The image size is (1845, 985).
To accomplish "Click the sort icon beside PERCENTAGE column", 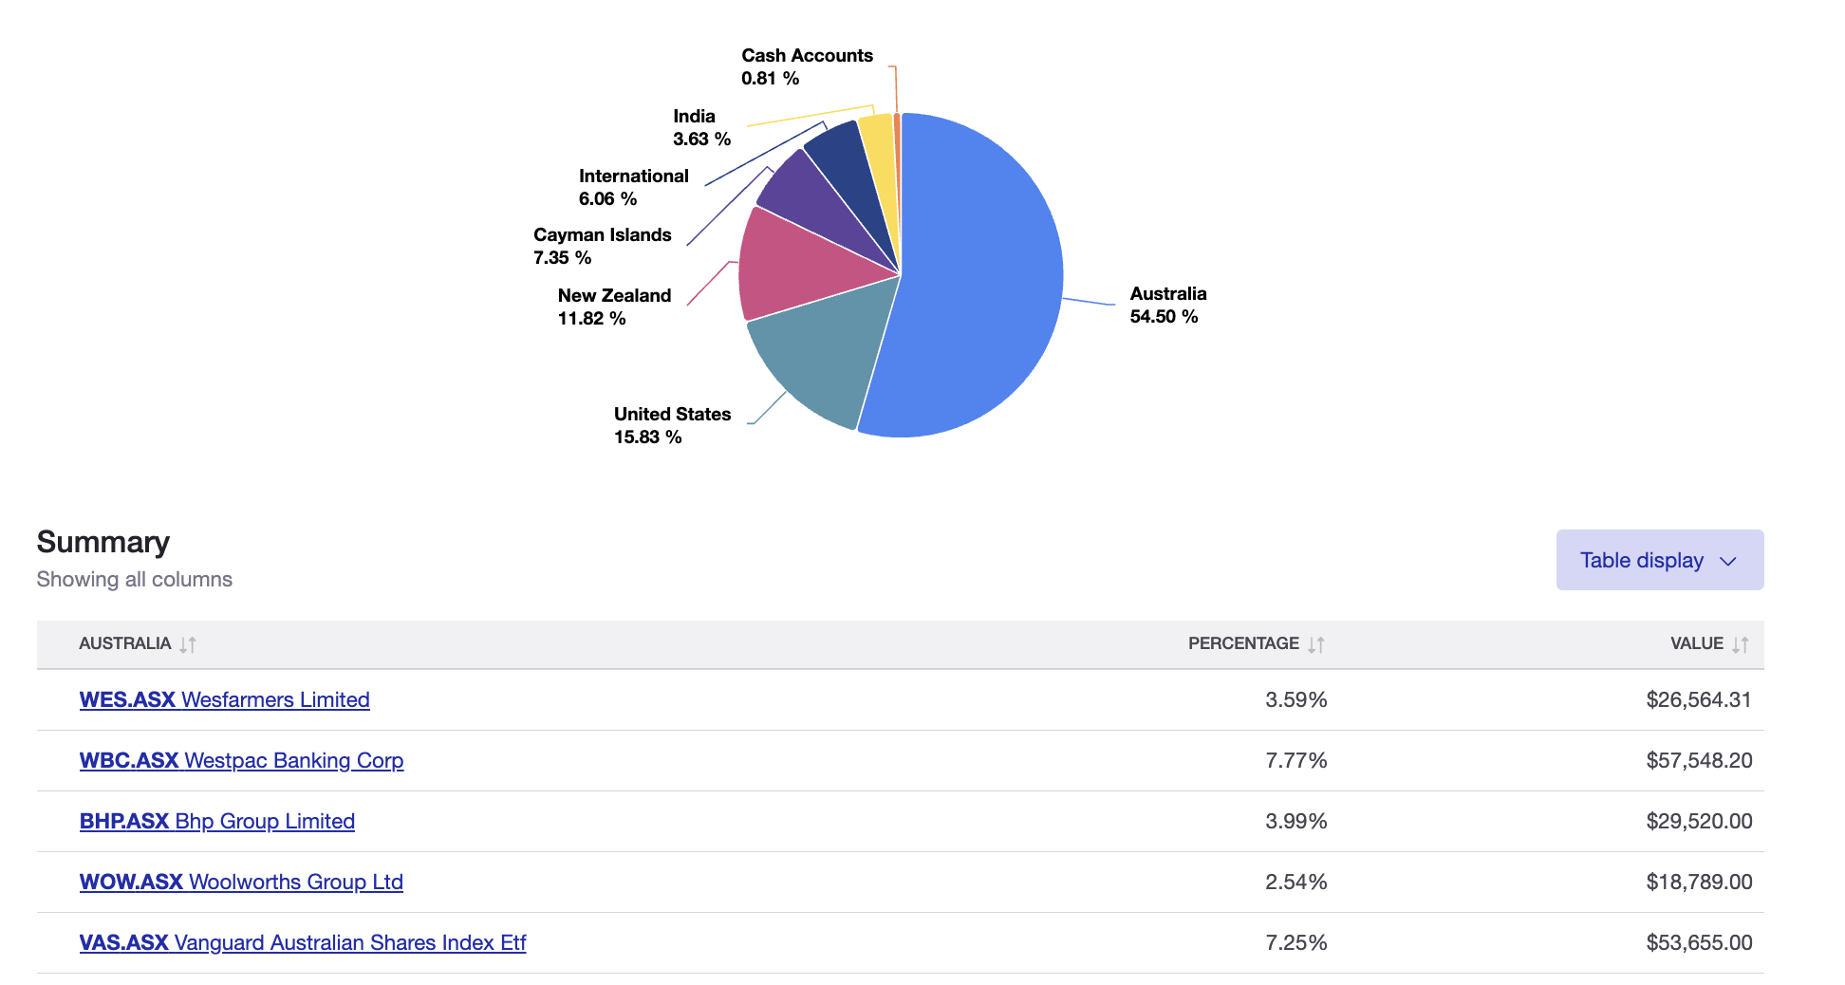I will pos(1315,643).
